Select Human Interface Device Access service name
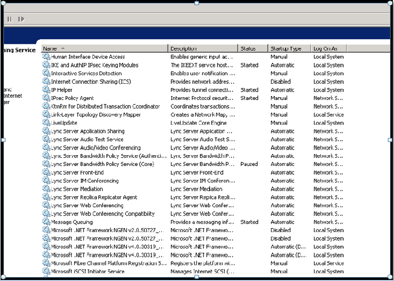The height and width of the screenshot is (281, 394). coord(88,57)
